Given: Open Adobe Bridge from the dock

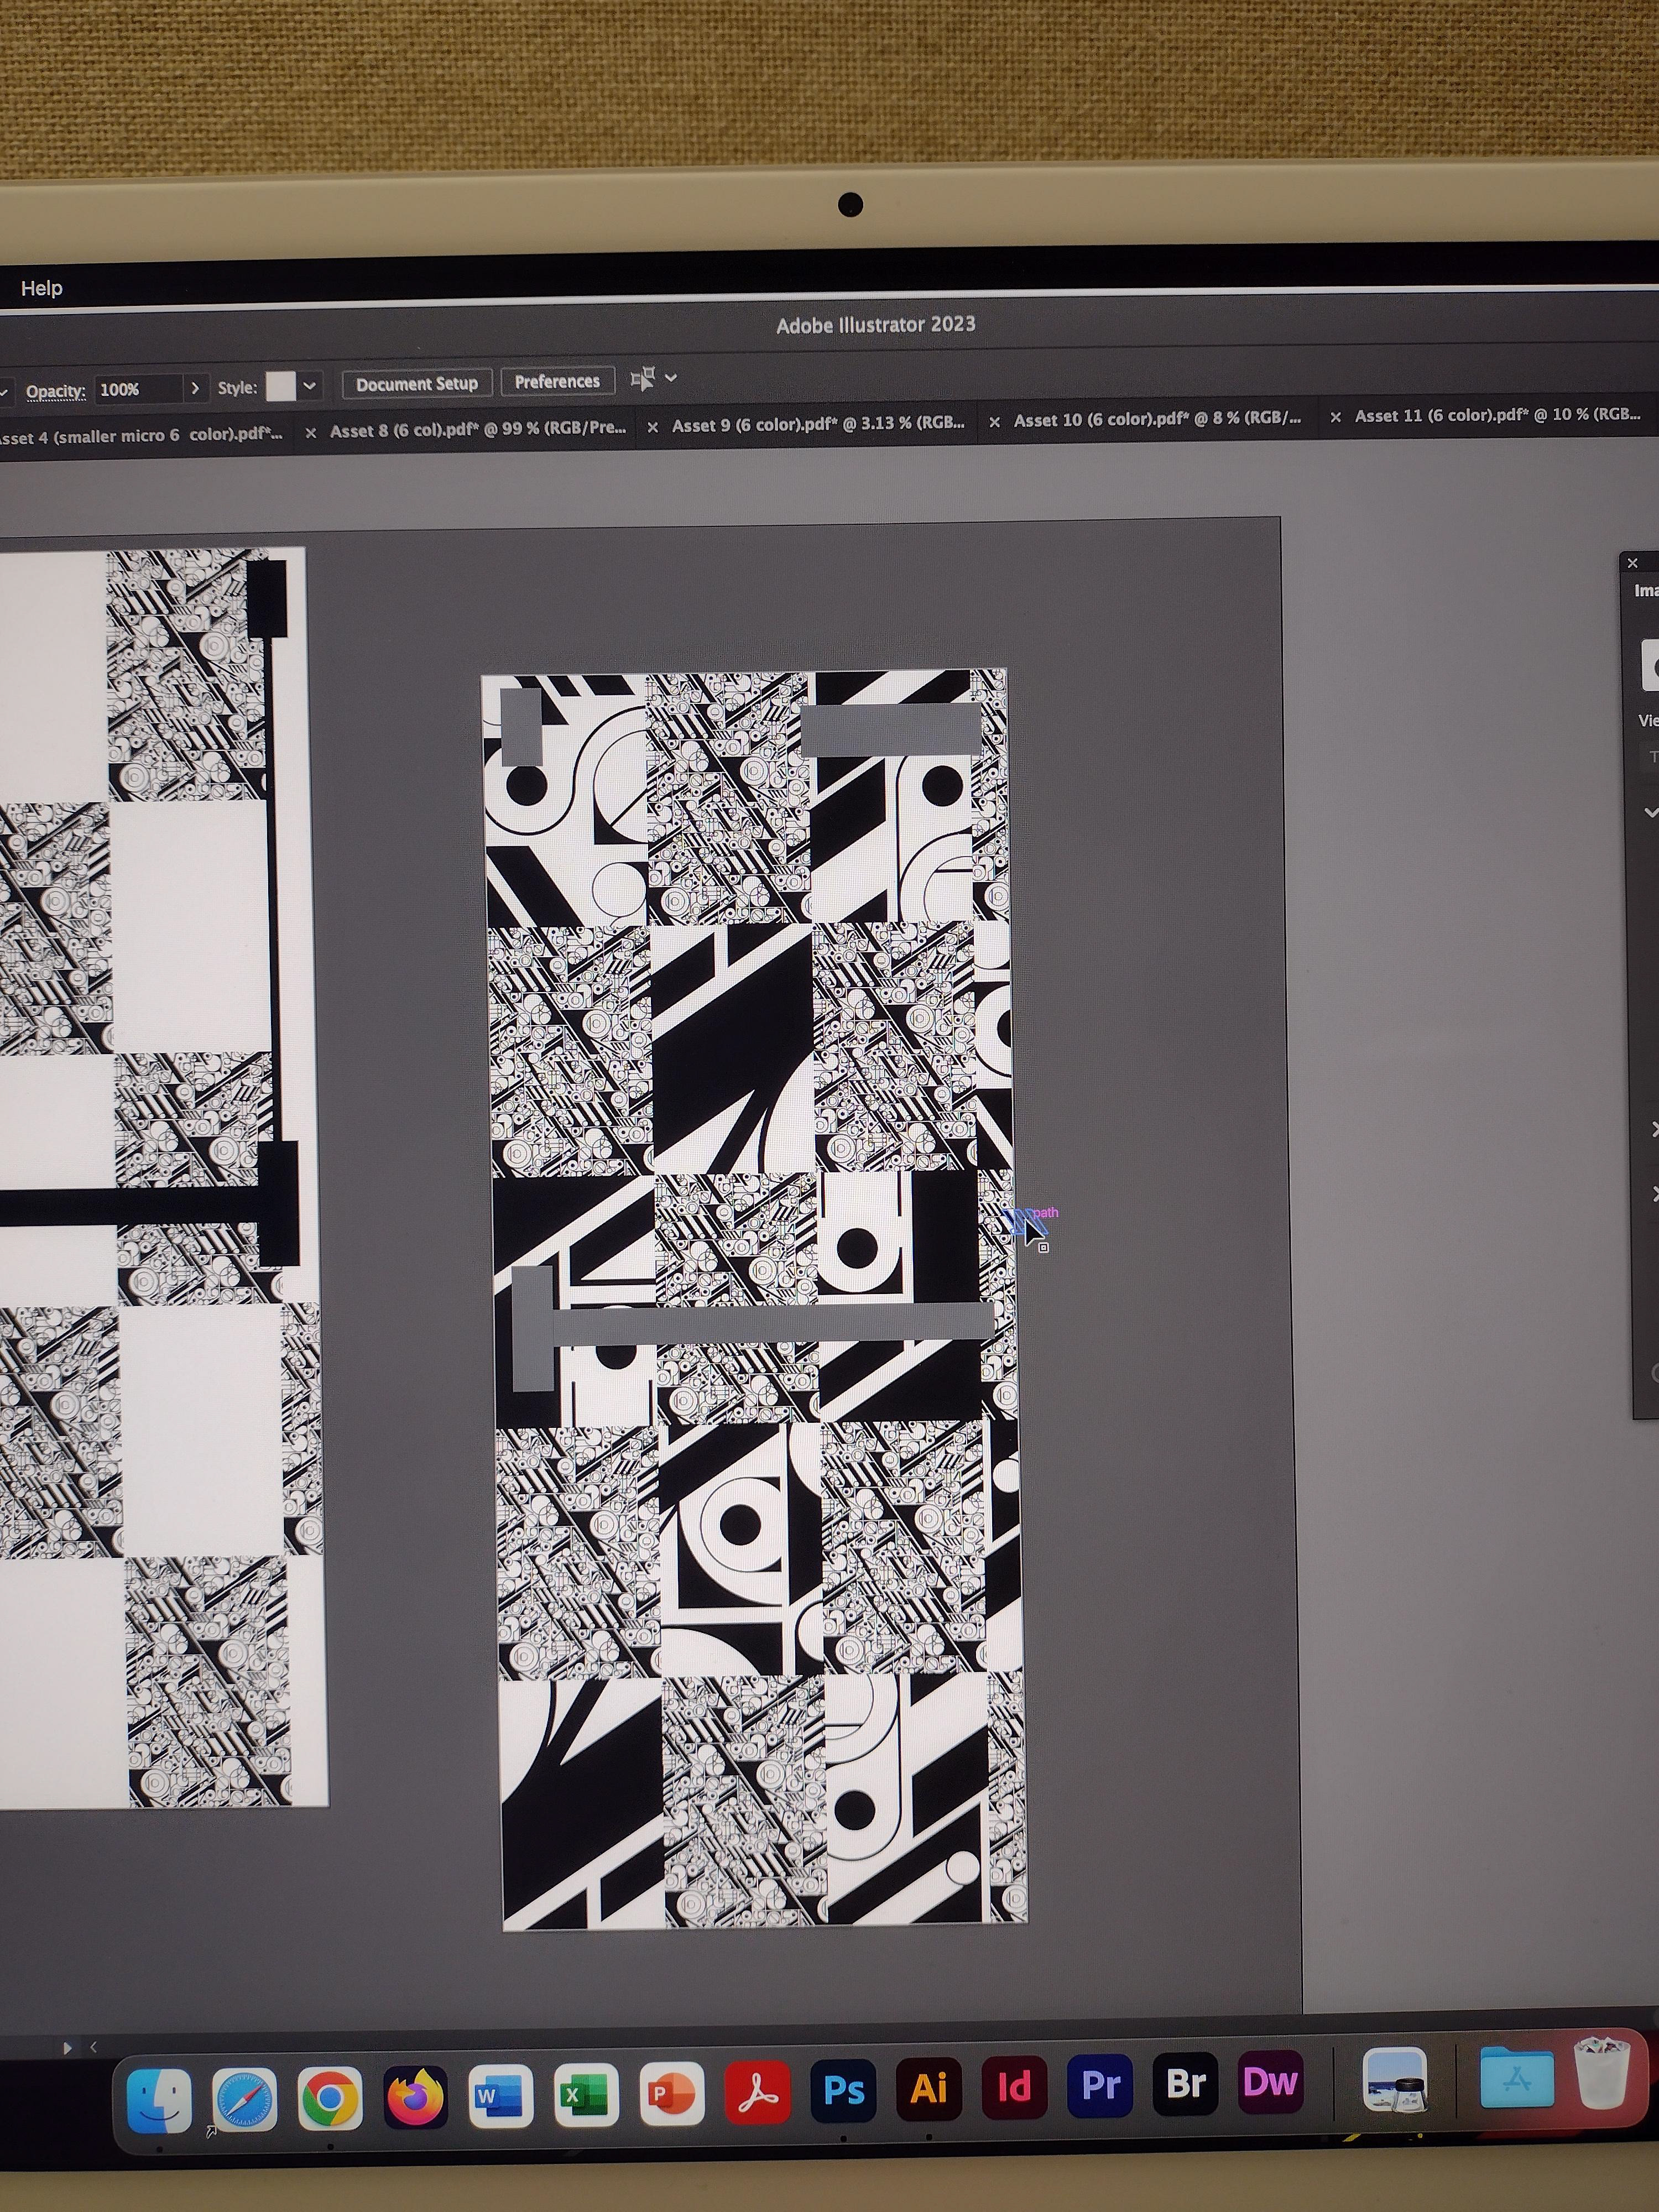Looking at the screenshot, I should point(1186,2084).
